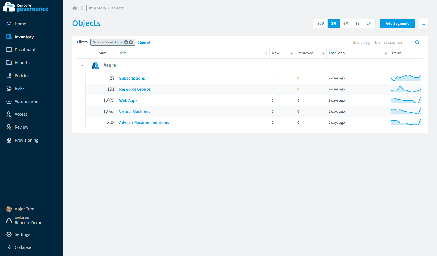Click the Add Segment button
This screenshot has width=437, height=256.
pos(397,24)
